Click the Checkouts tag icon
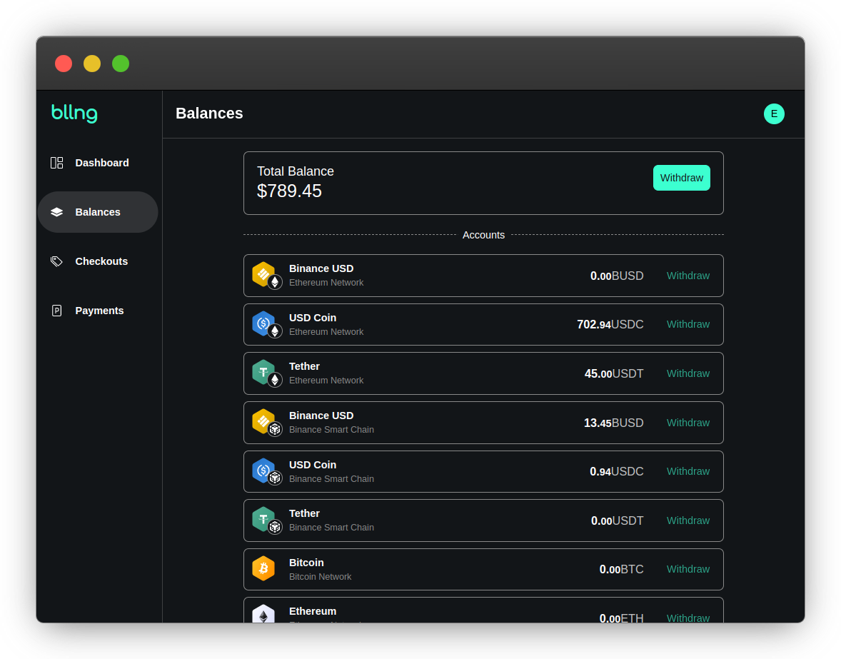The width and height of the screenshot is (841, 659). coord(57,261)
